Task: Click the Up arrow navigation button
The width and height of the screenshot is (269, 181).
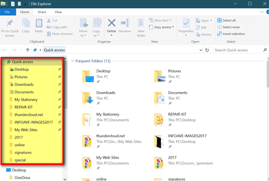Action: click(x=28, y=50)
